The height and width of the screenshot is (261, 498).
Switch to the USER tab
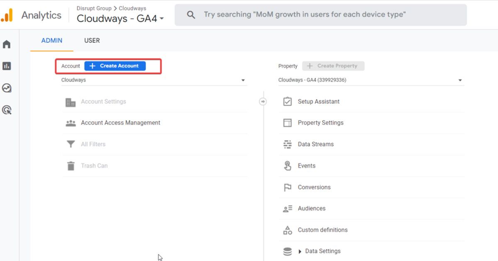[x=92, y=41]
